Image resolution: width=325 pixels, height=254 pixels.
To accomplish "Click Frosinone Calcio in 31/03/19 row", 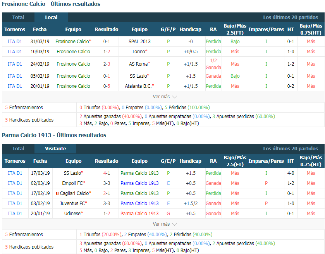I will 72,42.
